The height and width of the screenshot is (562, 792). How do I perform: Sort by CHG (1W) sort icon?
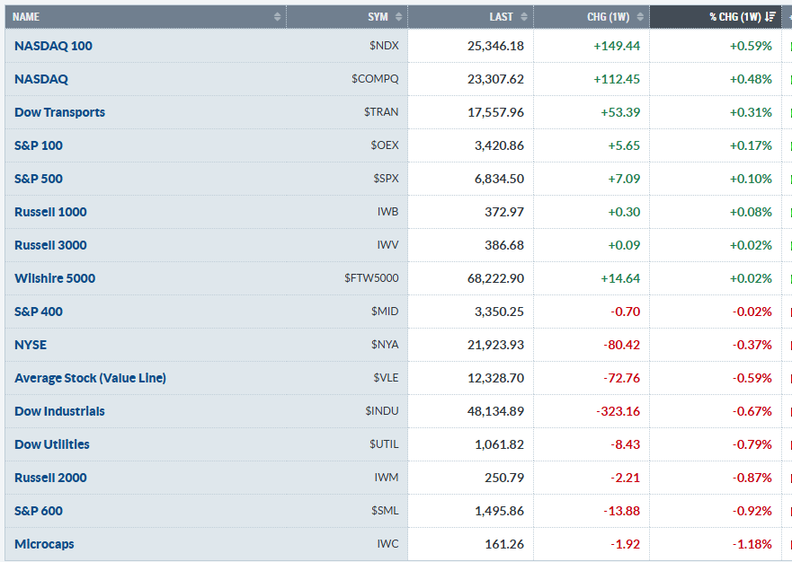pyautogui.click(x=640, y=17)
